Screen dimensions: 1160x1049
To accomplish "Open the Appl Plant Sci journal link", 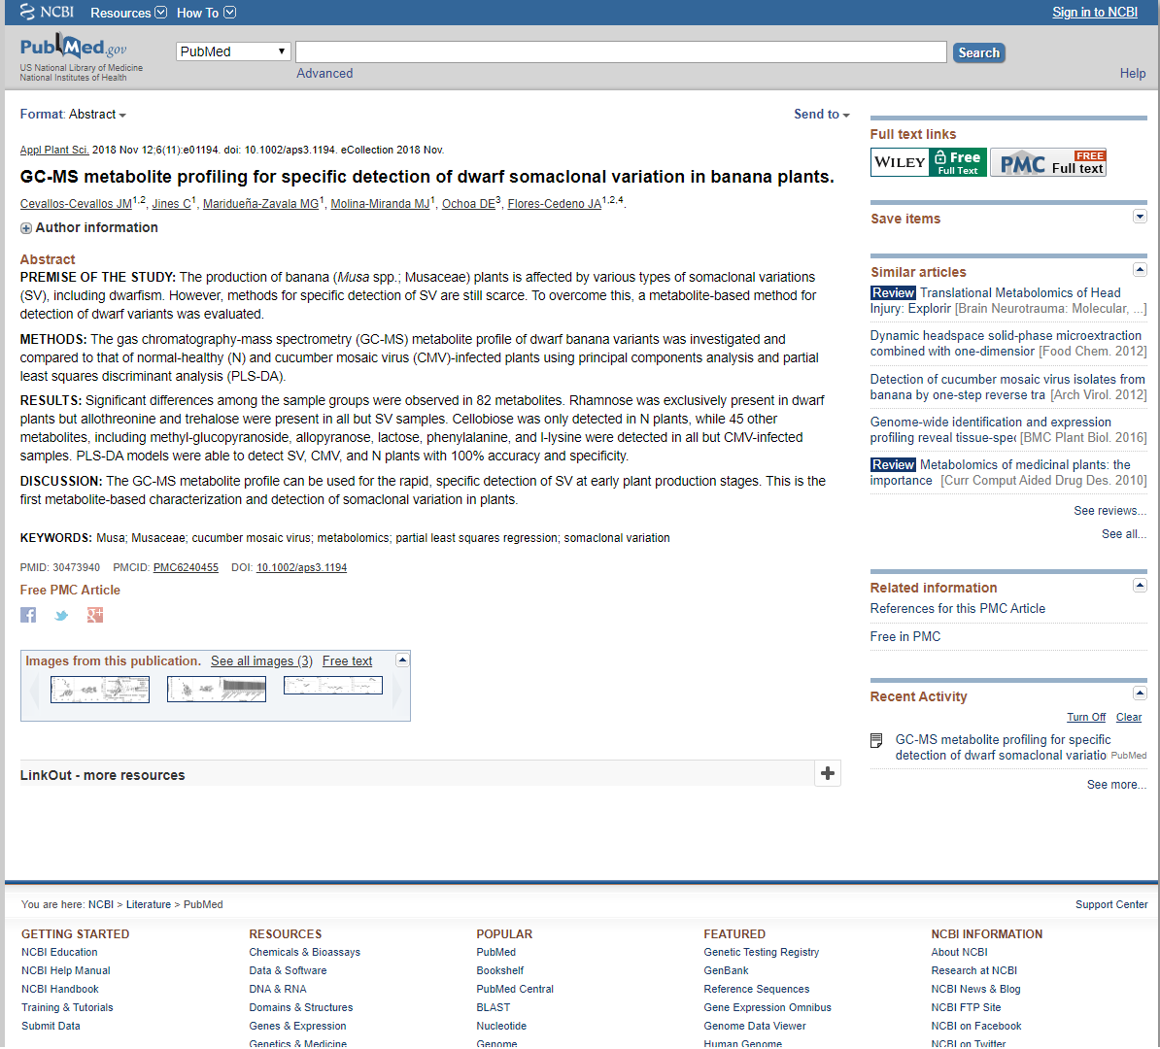I will 54,150.
